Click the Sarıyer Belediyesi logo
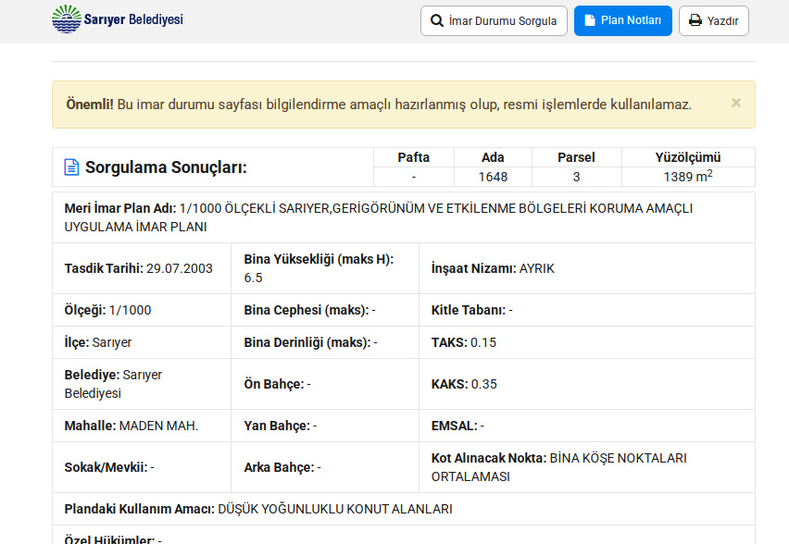789x544 pixels. (118, 19)
